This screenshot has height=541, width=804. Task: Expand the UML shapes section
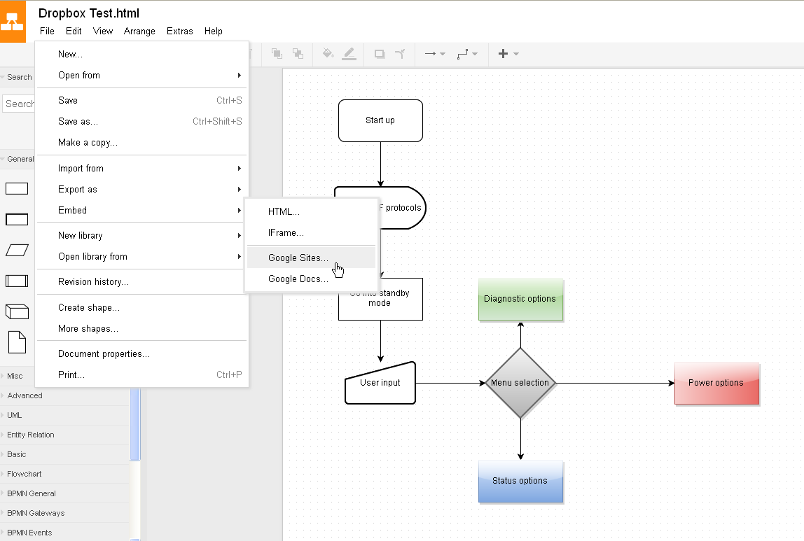pyautogui.click(x=64, y=415)
